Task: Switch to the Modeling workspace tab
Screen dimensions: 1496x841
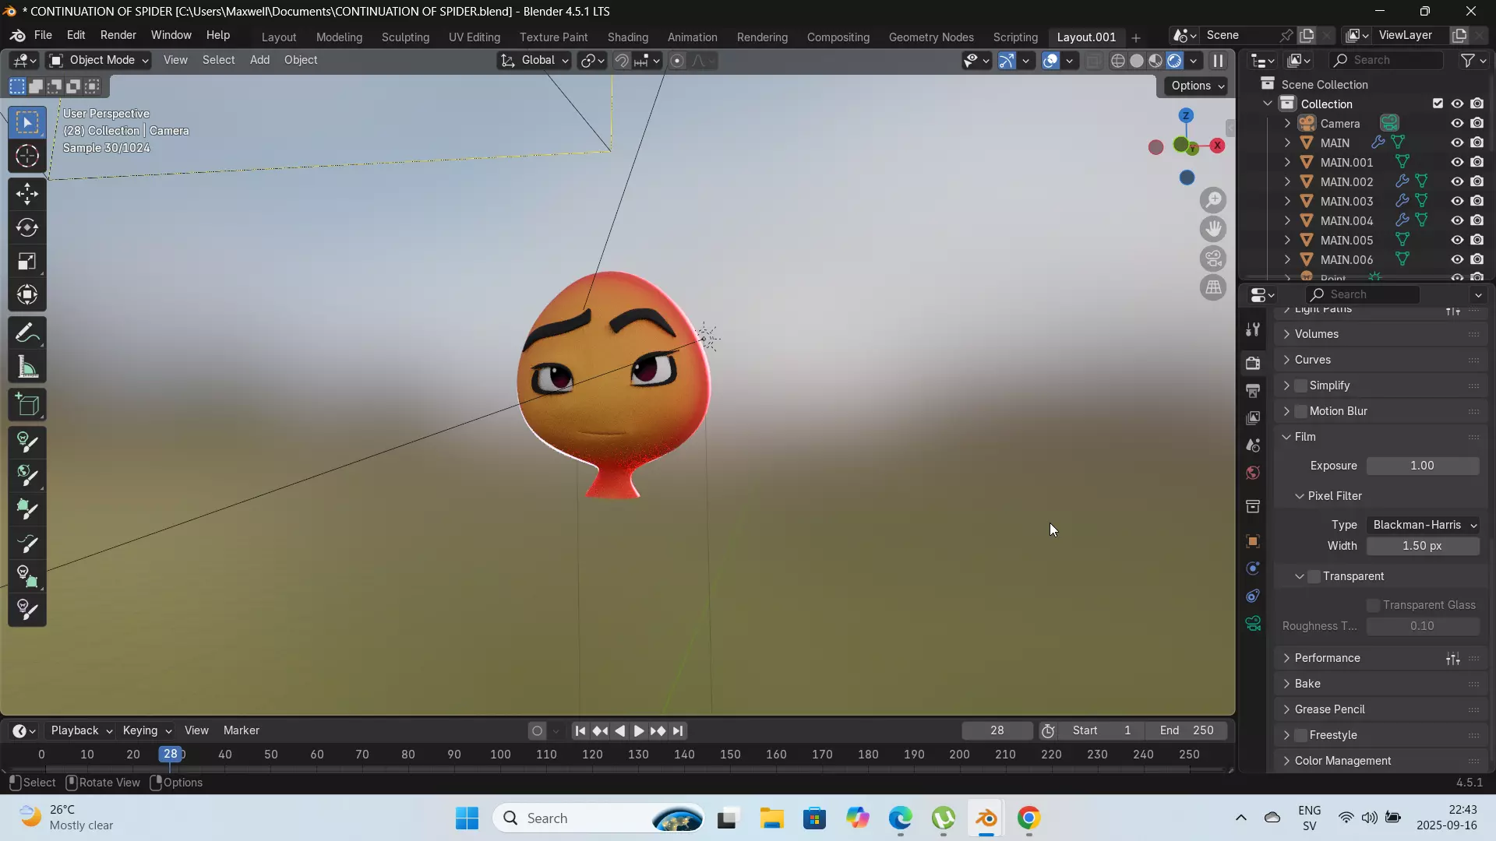Action: tap(339, 37)
